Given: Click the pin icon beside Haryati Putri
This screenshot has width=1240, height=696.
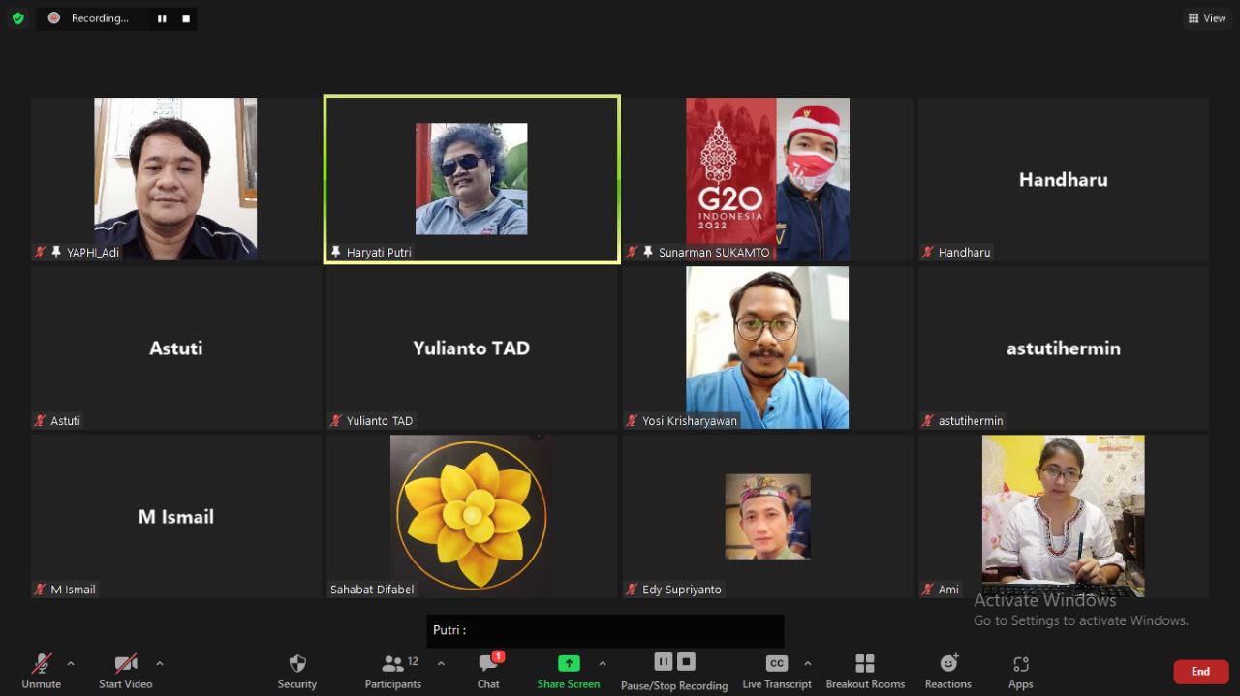Looking at the screenshot, I should pyautogui.click(x=336, y=252).
